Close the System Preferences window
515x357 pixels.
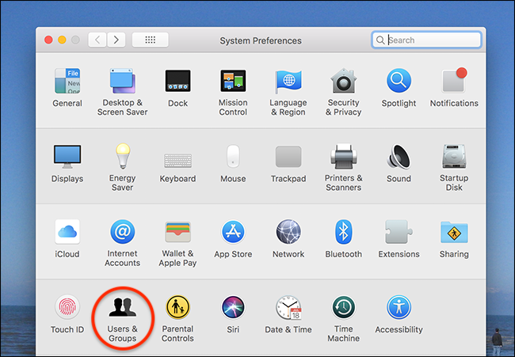click(x=48, y=40)
